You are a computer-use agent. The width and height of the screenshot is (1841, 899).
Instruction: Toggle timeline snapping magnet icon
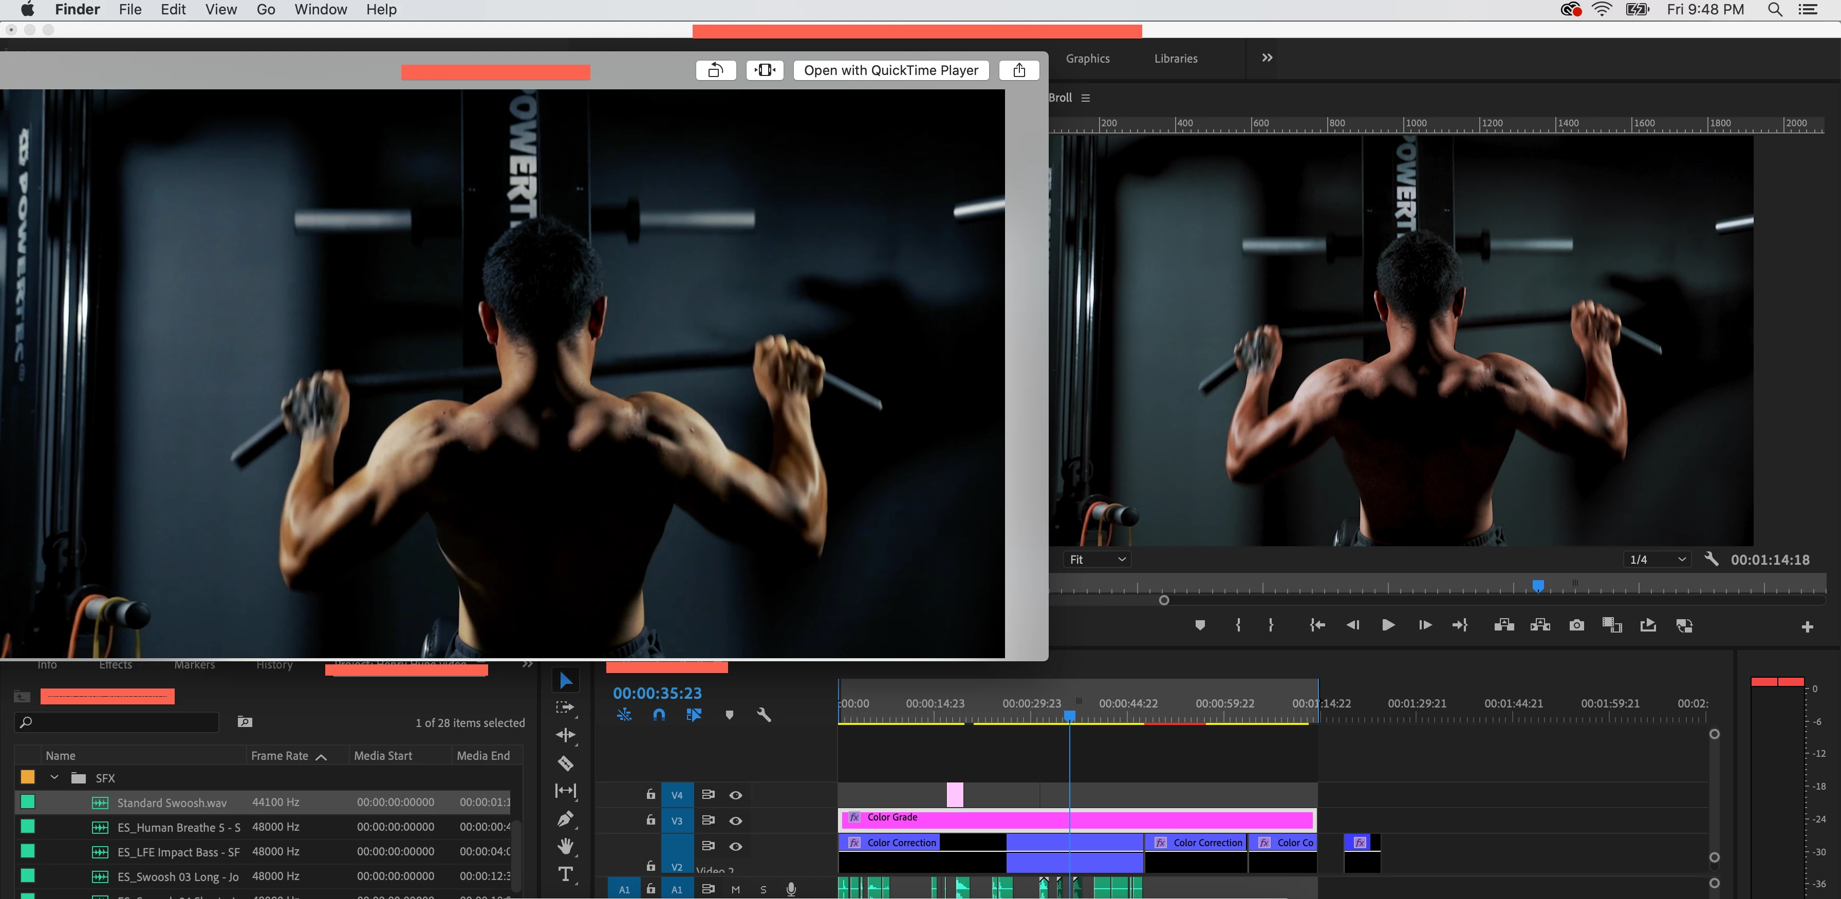[x=659, y=715]
